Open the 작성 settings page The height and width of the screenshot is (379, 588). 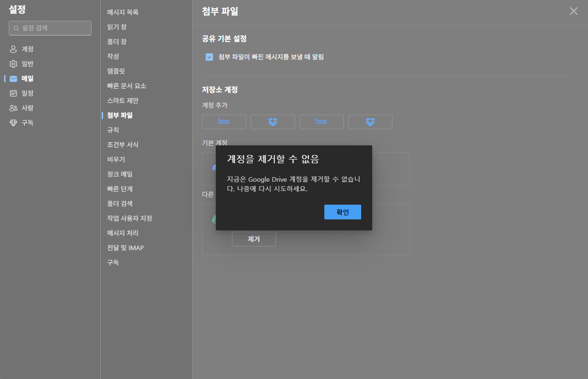[x=113, y=56]
